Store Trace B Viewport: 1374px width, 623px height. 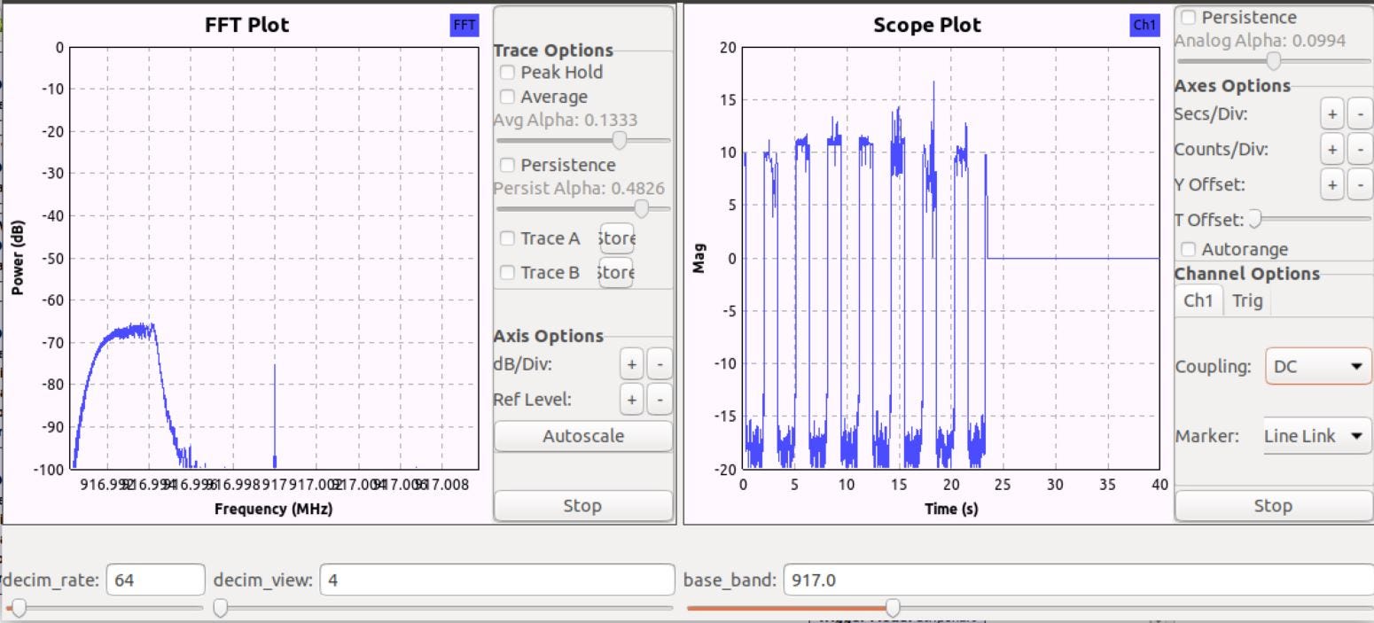tap(617, 273)
